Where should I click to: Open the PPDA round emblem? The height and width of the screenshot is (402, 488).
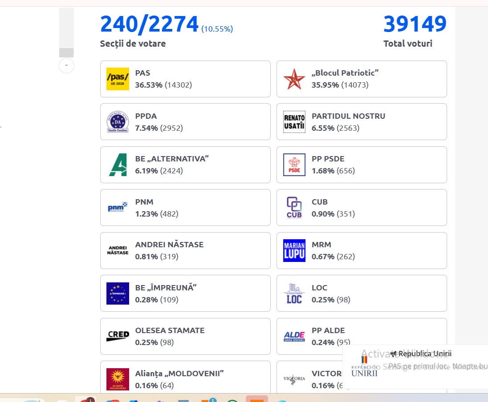point(118,122)
